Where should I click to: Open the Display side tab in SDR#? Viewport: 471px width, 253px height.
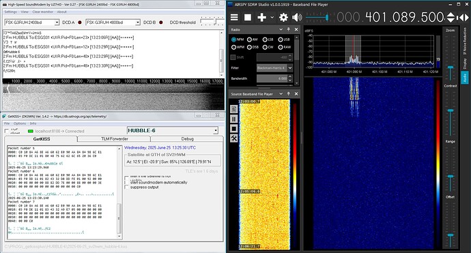coord(464,63)
